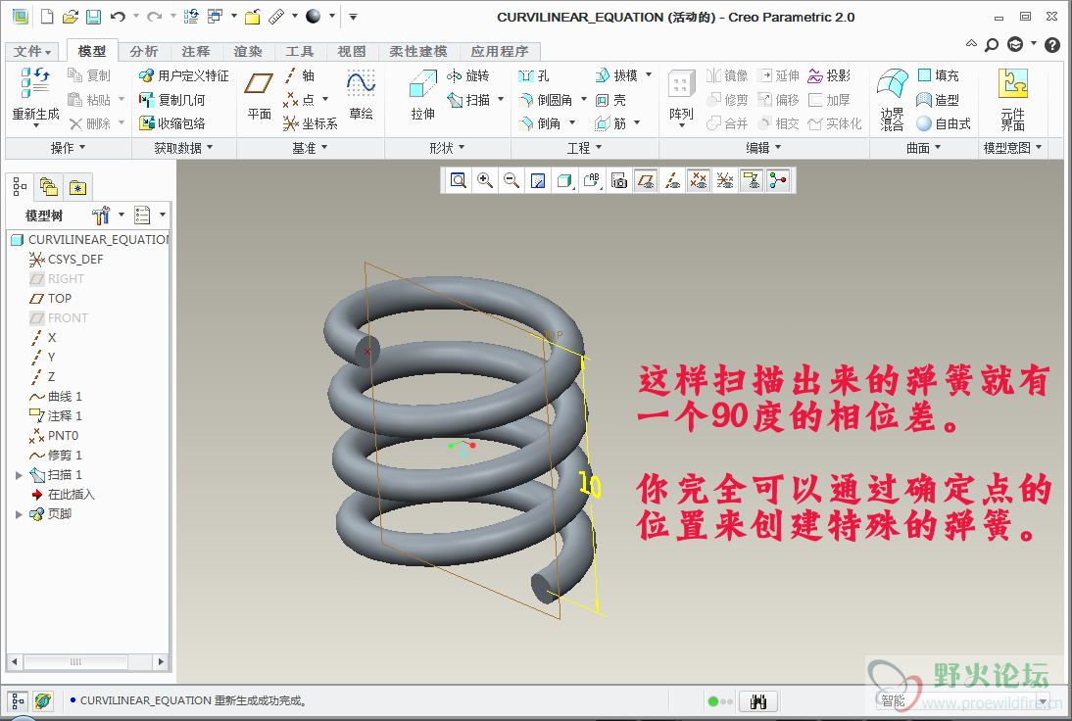Select the 平面 plane tool
Screen dimensions: 1072x721
[259, 96]
